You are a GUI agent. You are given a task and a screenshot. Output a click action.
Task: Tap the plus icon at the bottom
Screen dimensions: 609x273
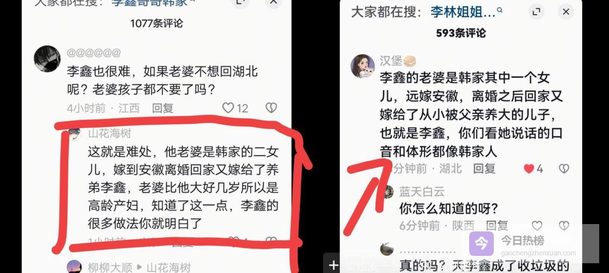(333, 265)
